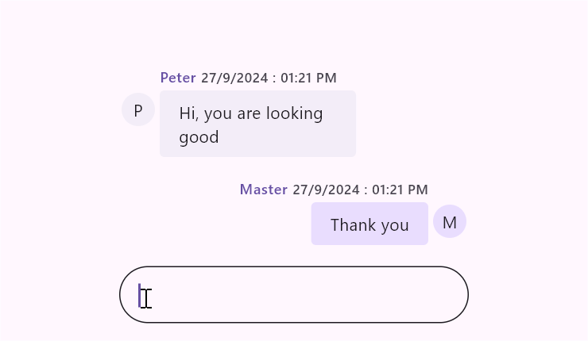Image resolution: width=588 pixels, height=341 pixels.
Task: Click the "Thank you" message bubble
Action: [369, 224]
